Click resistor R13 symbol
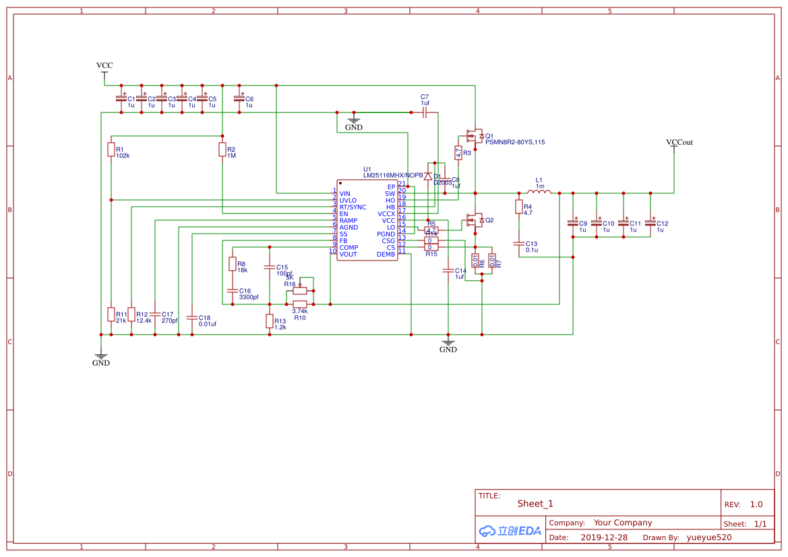This screenshot has height=557, width=788. pos(270,321)
